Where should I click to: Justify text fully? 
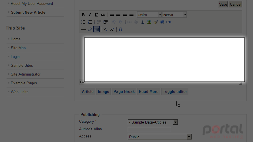pos(131,15)
